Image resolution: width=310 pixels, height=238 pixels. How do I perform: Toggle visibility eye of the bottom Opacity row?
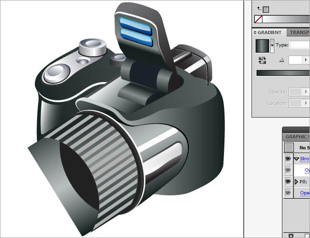pos(288,192)
